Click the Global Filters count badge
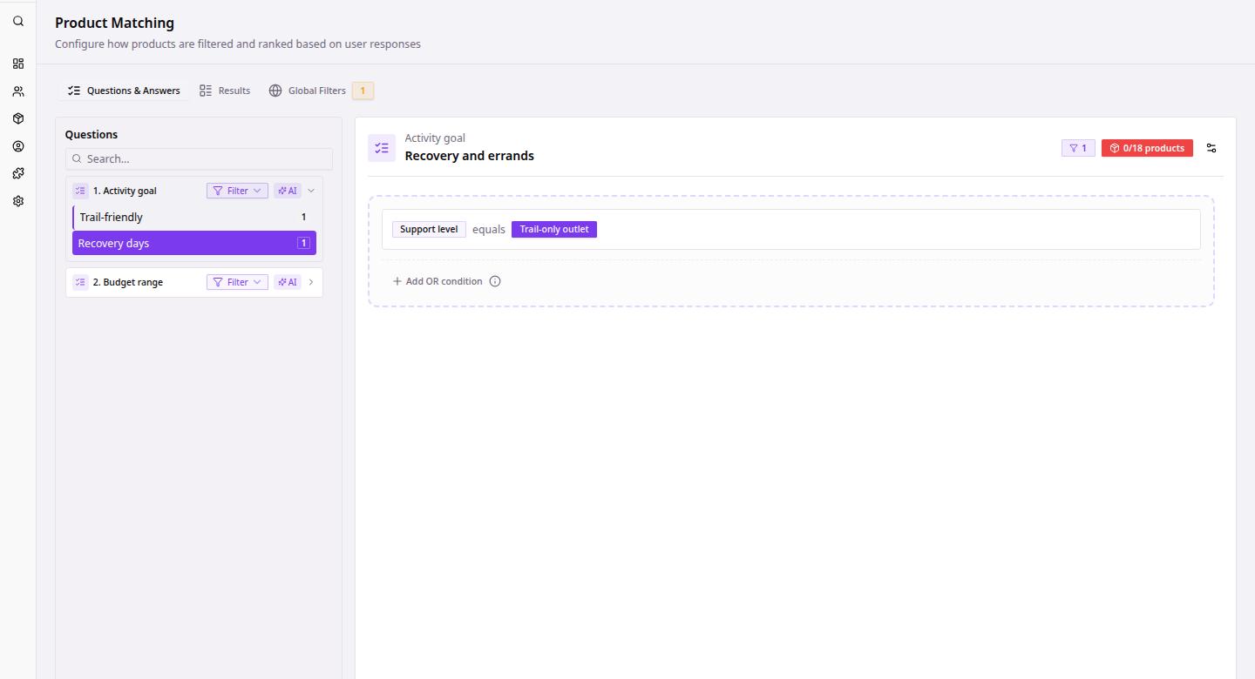1255x679 pixels. pyautogui.click(x=363, y=91)
